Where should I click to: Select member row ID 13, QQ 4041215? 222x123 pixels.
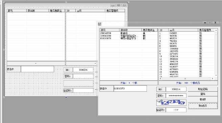click(x=186, y=64)
